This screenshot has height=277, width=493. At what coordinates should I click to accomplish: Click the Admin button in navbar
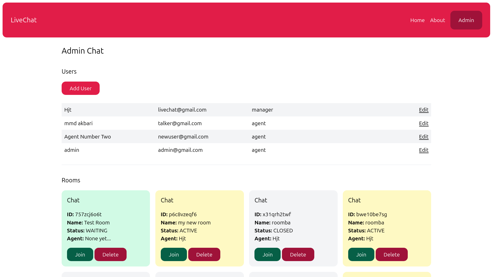coord(466,20)
